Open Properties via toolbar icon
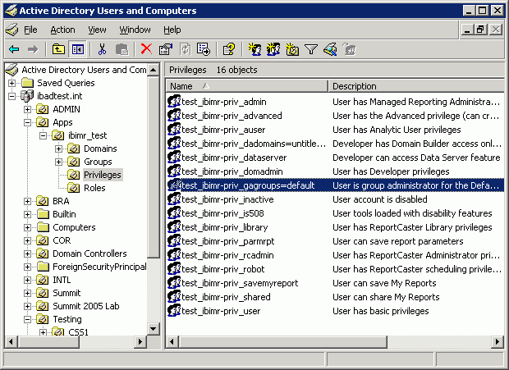This screenshot has height=370, width=509. point(166,49)
